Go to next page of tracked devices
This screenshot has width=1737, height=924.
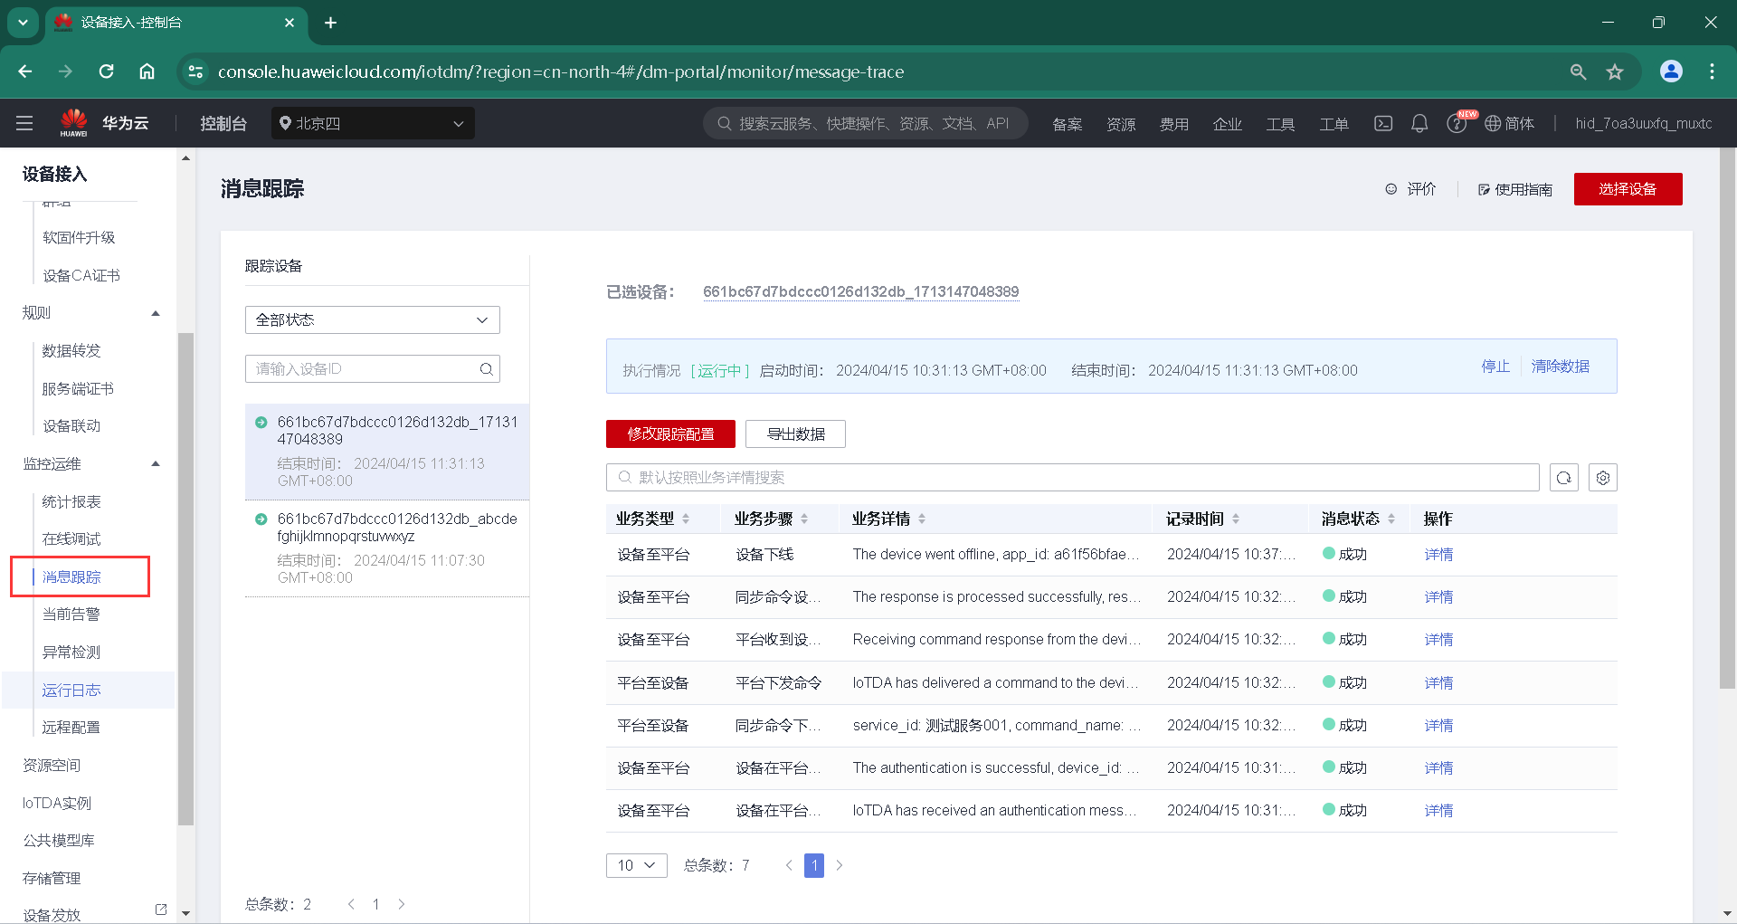(x=402, y=904)
